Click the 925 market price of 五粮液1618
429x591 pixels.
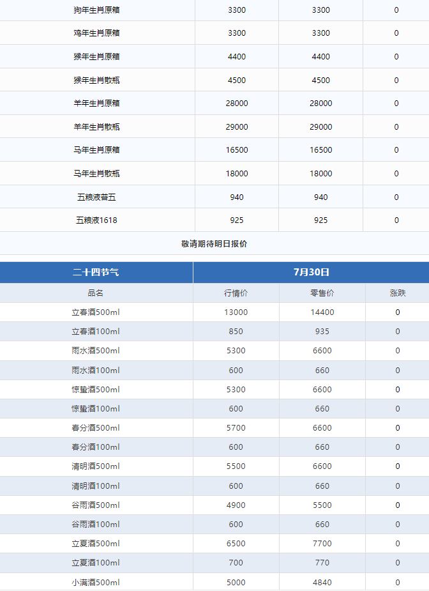[x=237, y=220]
